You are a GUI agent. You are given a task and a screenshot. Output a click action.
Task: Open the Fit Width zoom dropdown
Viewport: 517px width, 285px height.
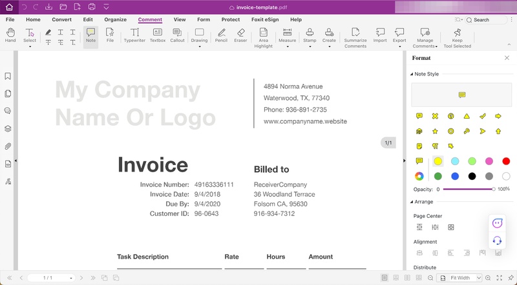(479, 278)
